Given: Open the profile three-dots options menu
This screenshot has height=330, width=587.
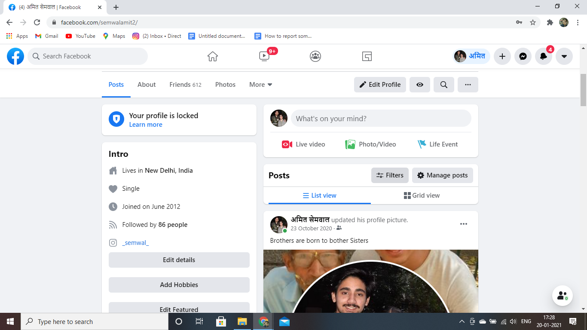Looking at the screenshot, I should [468, 85].
